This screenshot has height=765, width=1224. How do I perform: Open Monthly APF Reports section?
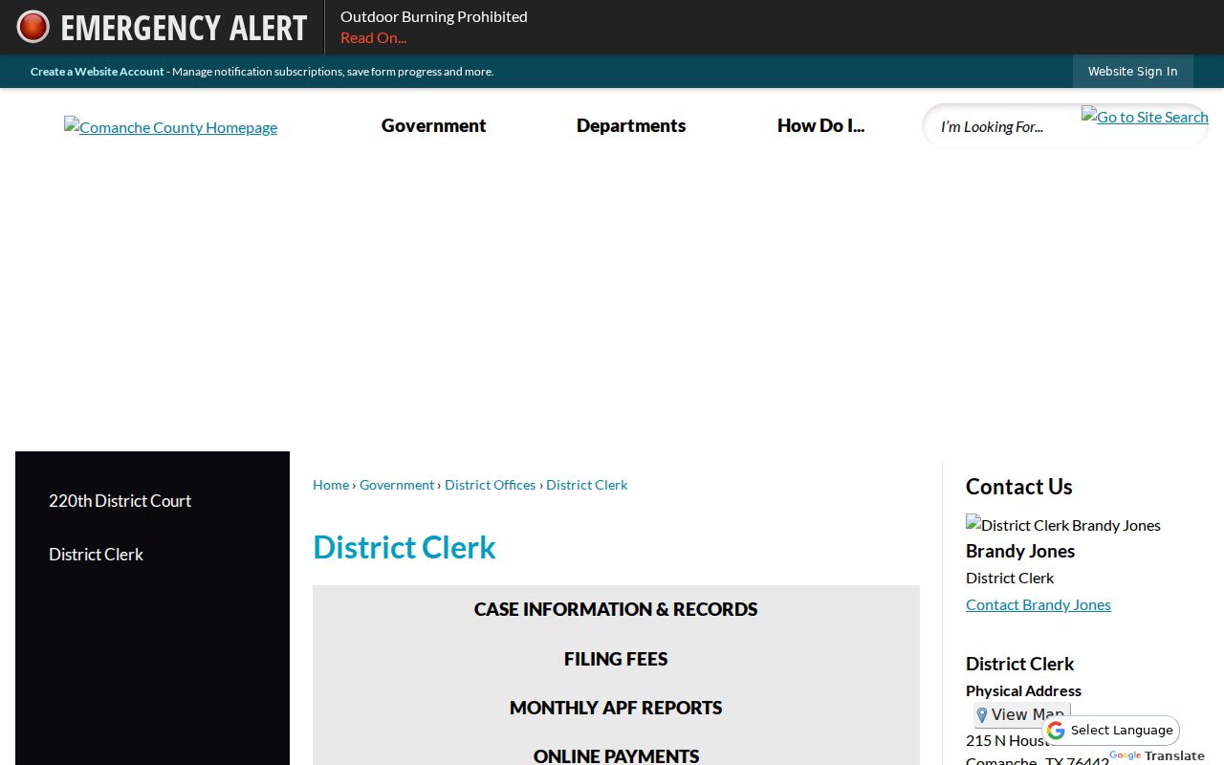pos(616,708)
